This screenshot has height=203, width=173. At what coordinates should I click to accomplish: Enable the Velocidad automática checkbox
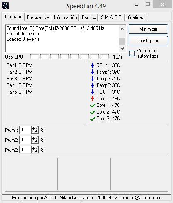pos(132,53)
